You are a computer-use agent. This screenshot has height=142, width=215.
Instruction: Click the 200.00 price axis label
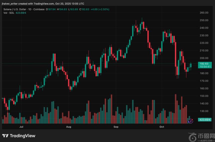204,58
